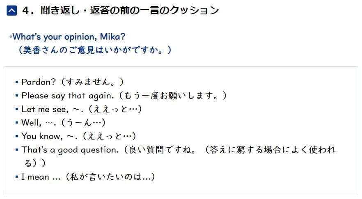362x199 pixels.
Task: Select the "Please say that again." phrase
Action: [x=68, y=96]
